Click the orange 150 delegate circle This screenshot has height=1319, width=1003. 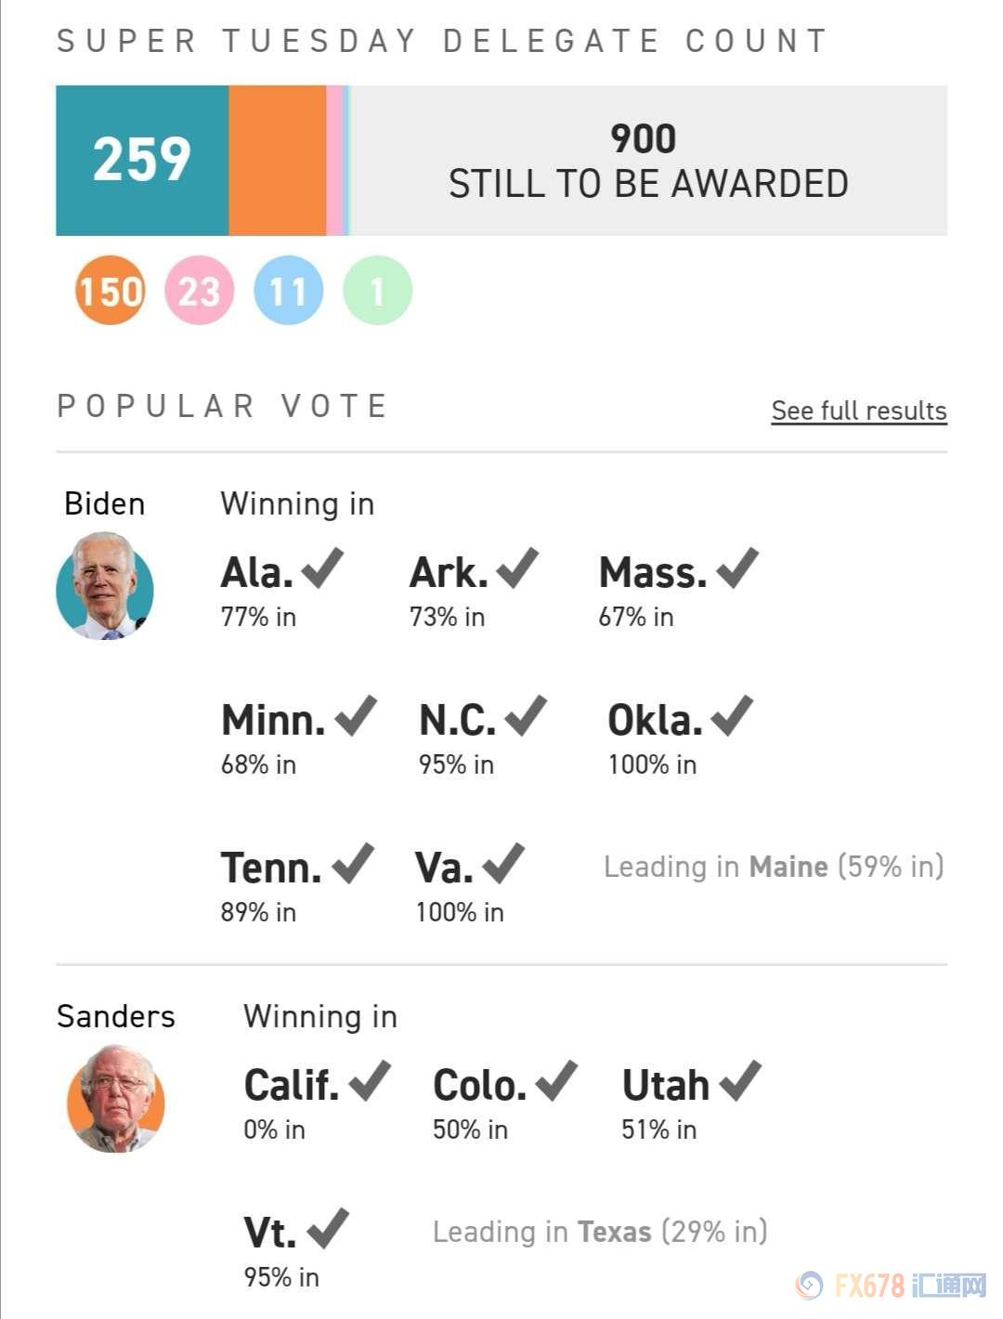coord(110,291)
